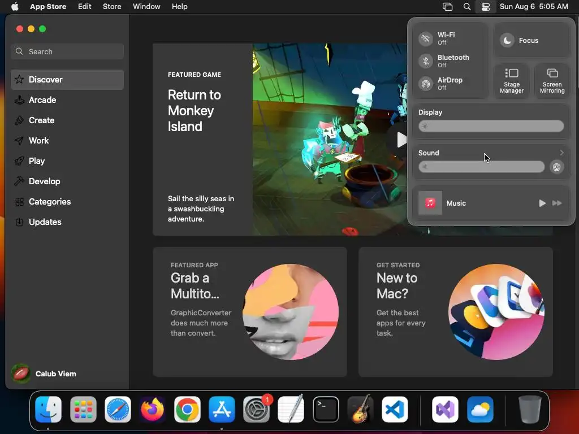Open the GraphicConverter featured app card

click(249, 312)
